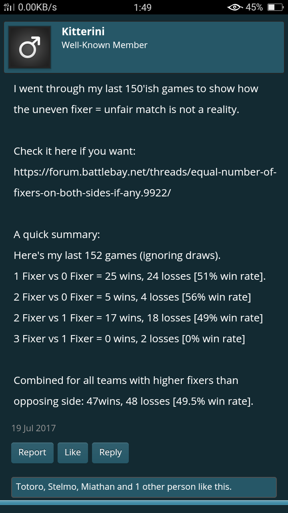The width and height of the screenshot is (288, 513).
Task: Open Kitterini's avatar with male symbol
Action: click(30, 47)
